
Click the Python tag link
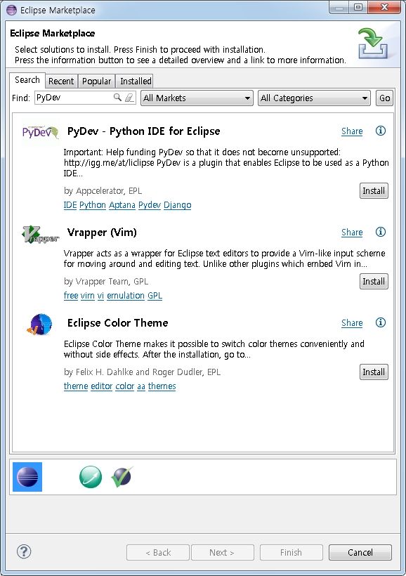point(93,205)
